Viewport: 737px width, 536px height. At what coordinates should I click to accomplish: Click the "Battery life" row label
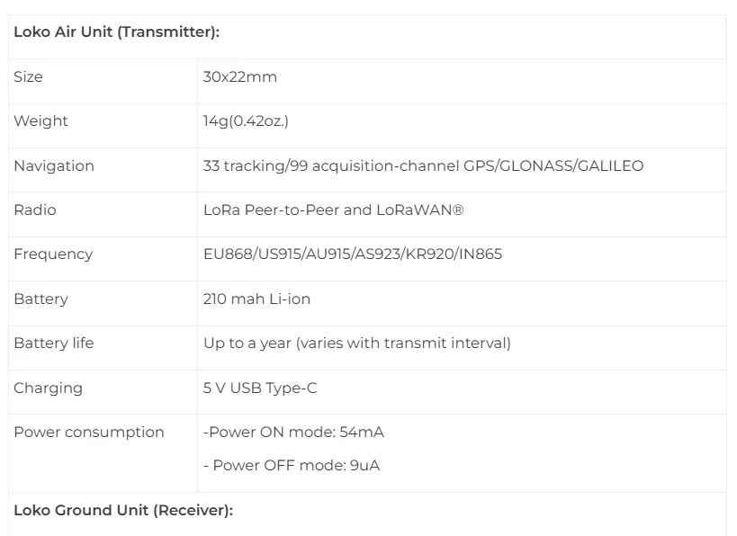(53, 343)
